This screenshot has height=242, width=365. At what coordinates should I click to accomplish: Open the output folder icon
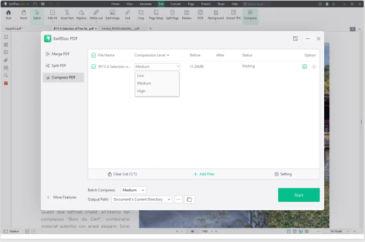(189, 199)
